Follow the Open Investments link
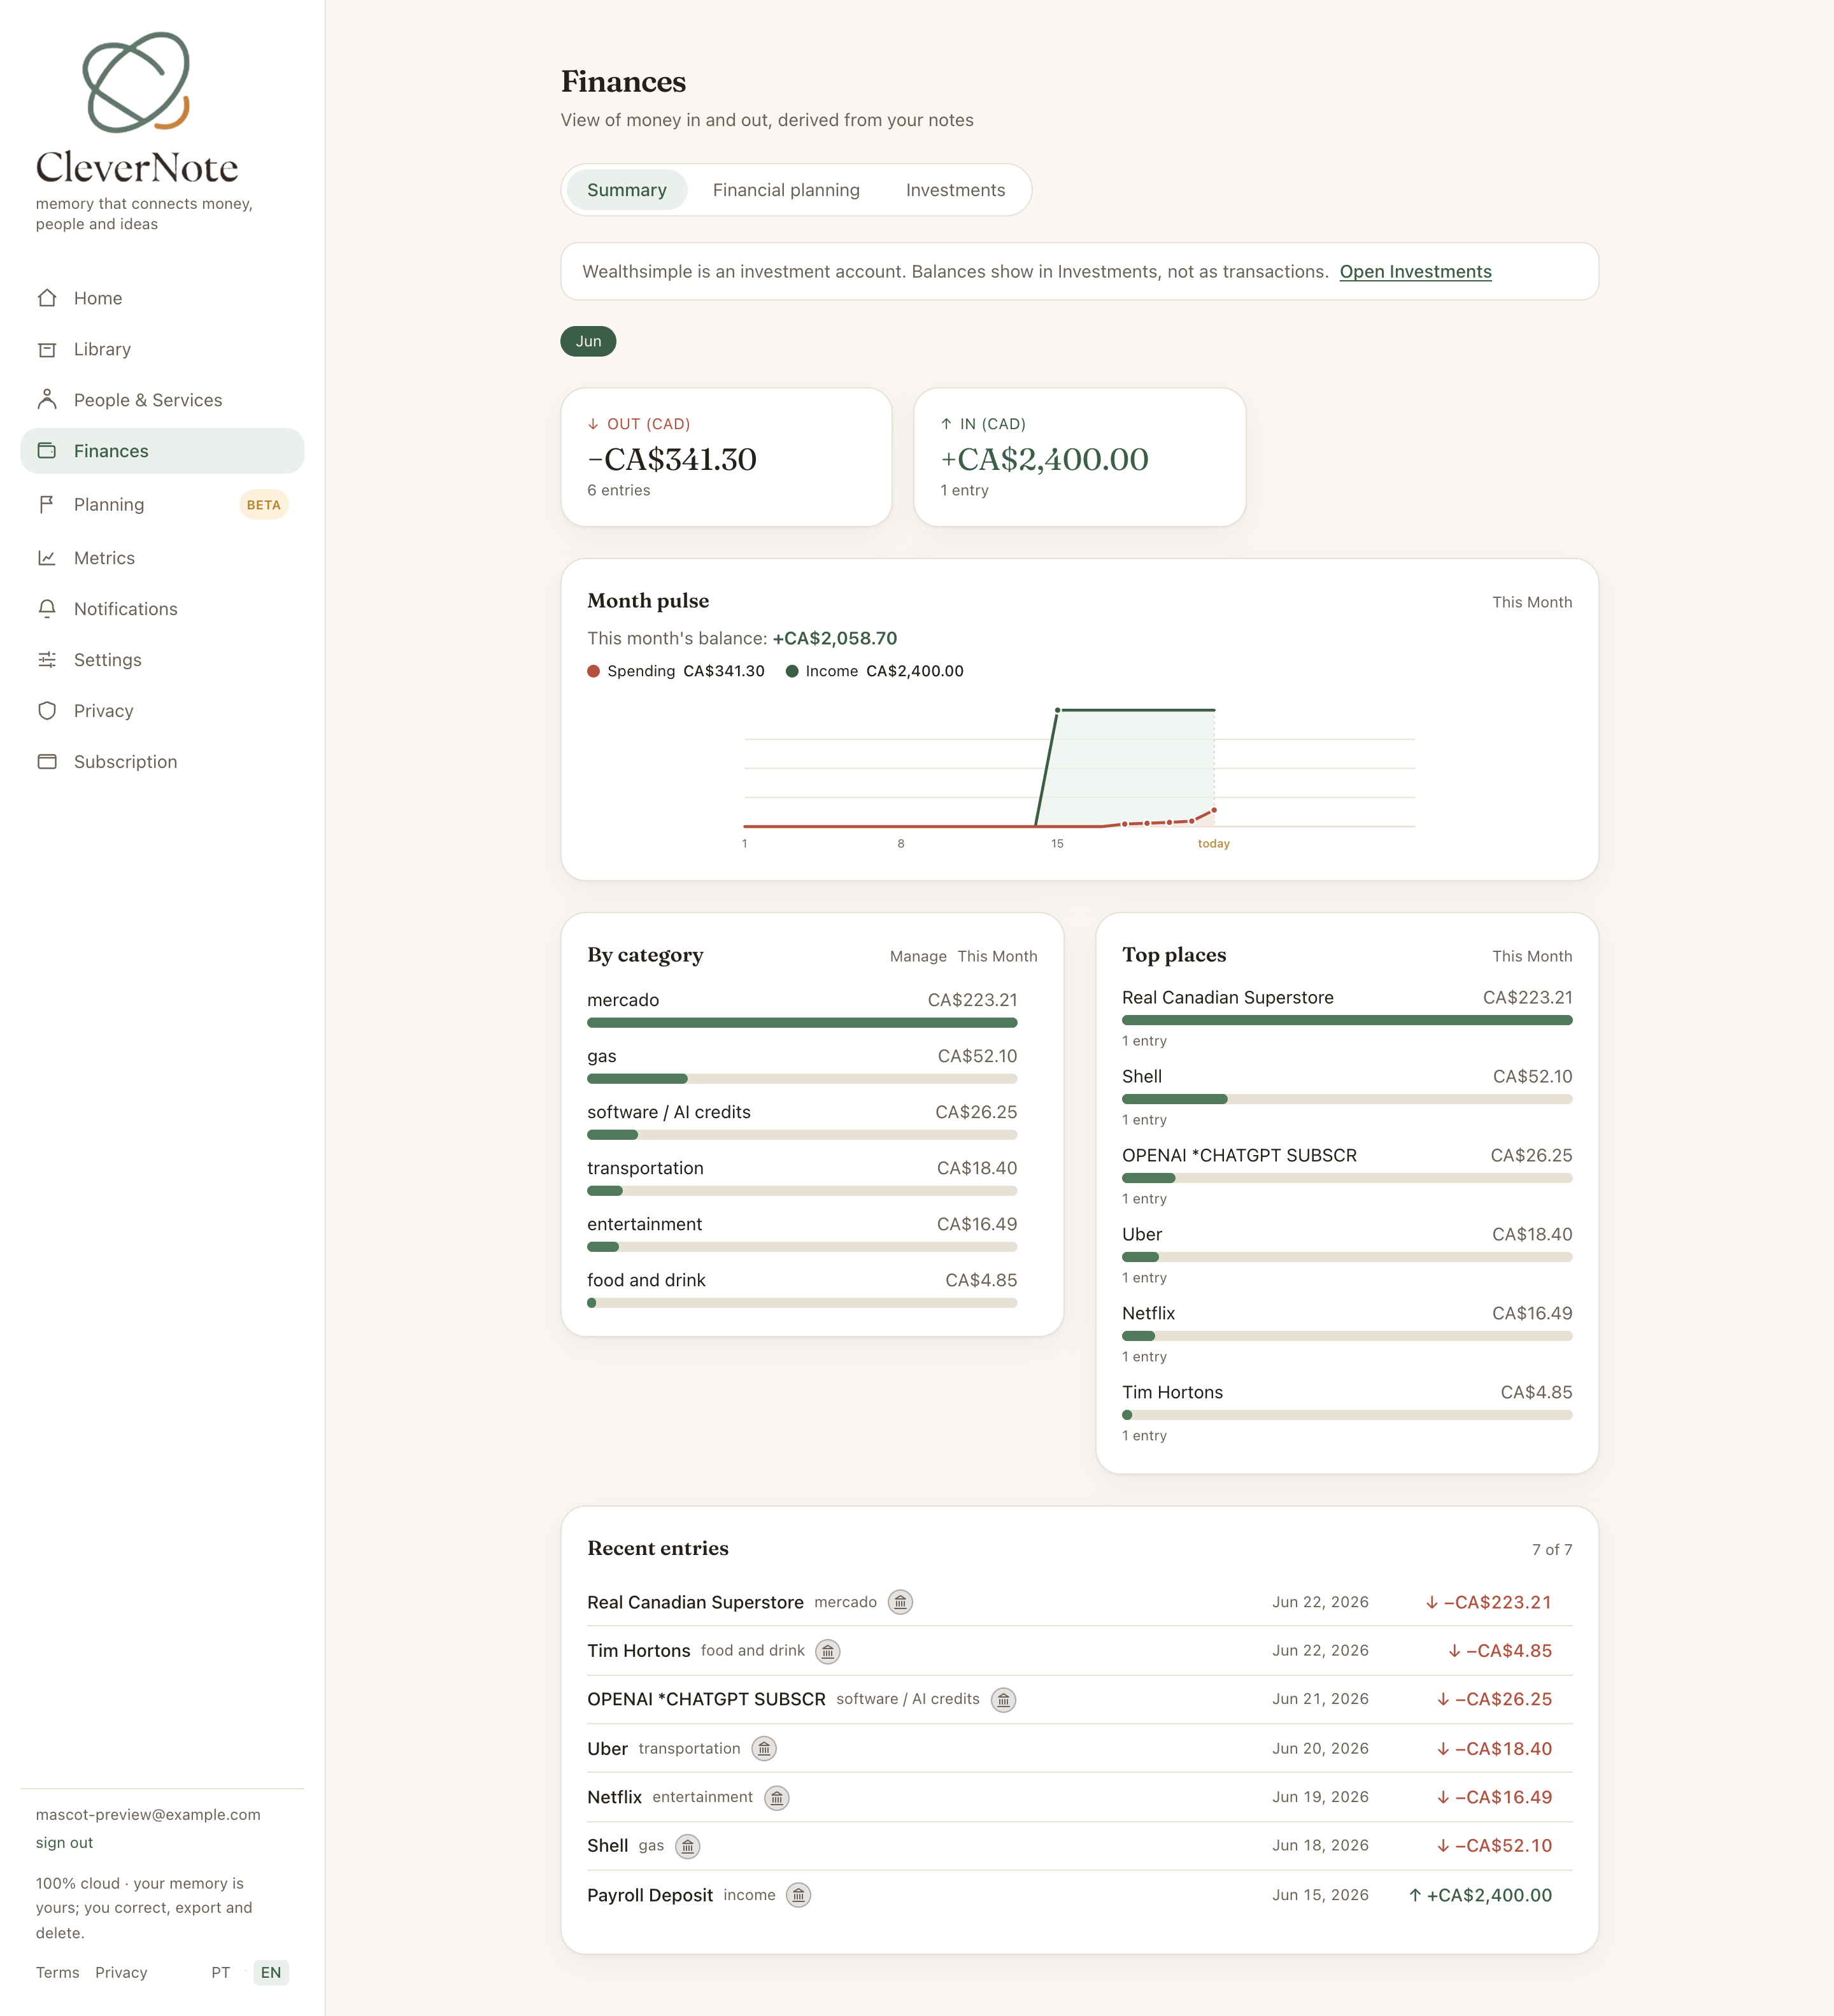This screenshot has width=1834, height=2016. coord(1415,272)
